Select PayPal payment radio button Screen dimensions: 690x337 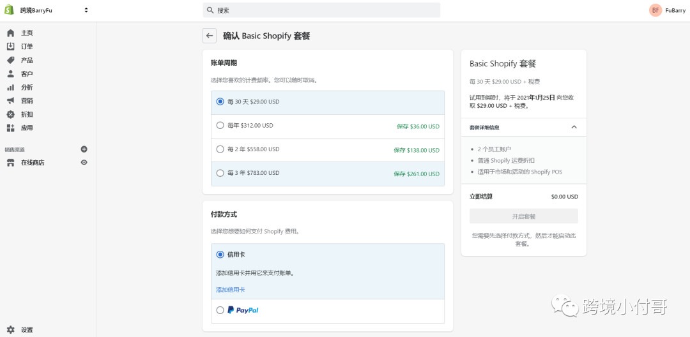click(220, 310)
